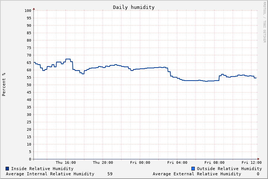The image size is (268, 179).
Task: Click the 'Thu 20:00' time label
Action: 103,162
